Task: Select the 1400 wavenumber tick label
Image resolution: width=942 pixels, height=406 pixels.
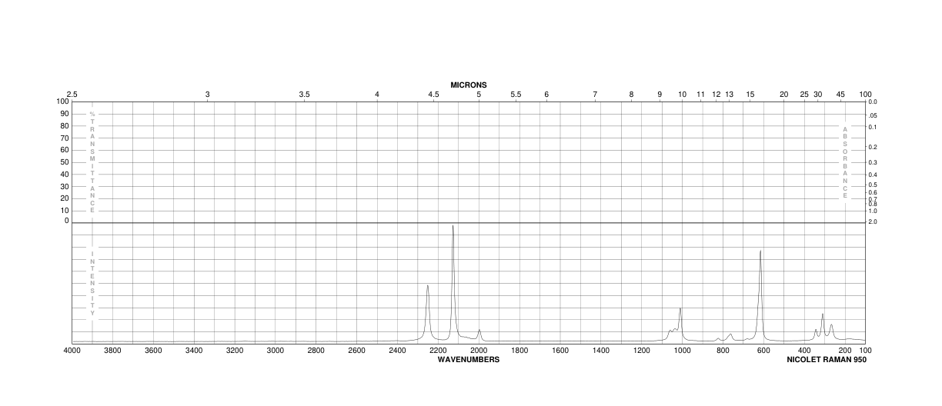Action: pos(601,351)
